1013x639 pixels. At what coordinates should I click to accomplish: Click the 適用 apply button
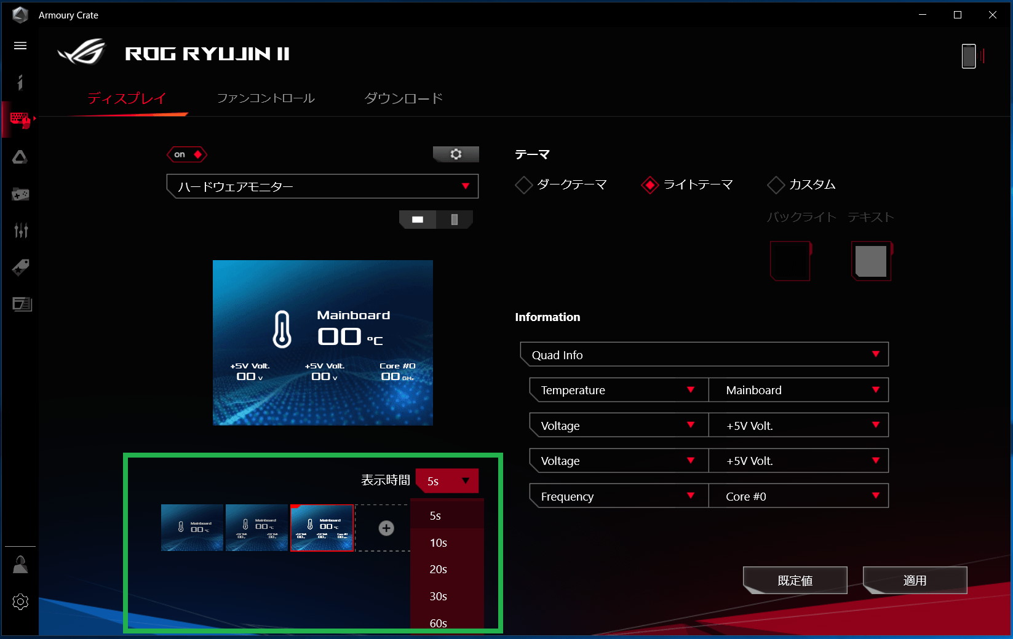click(915, 580)
